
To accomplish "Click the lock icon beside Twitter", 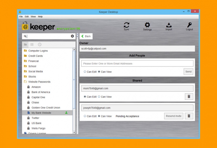I will click(x=28, y=118).
